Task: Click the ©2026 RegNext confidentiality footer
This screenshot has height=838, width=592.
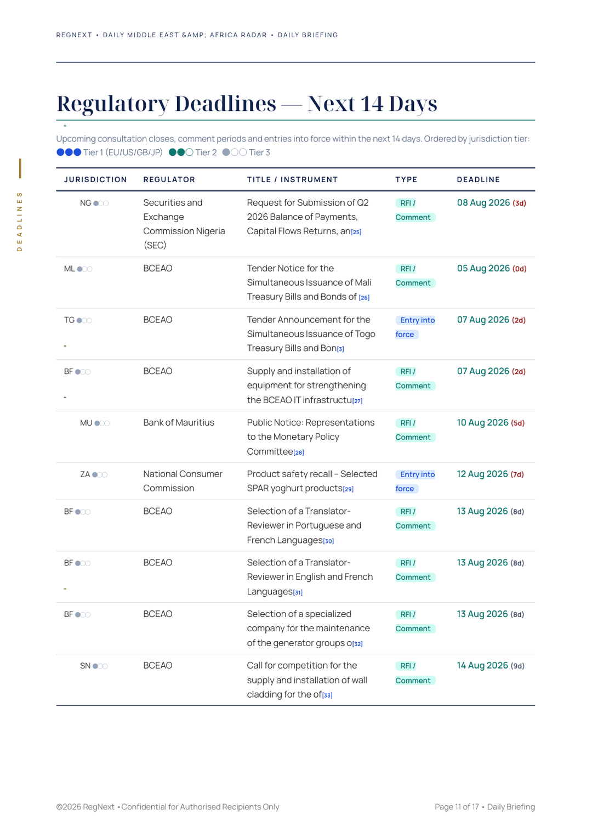Action: (x=168, y=807)
